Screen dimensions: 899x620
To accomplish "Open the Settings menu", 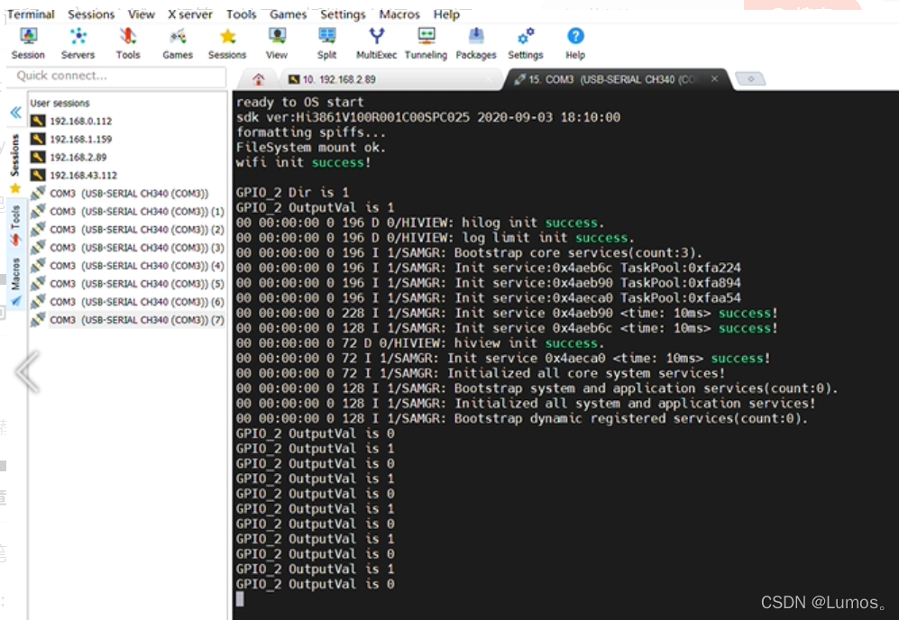I will [x=343, y=14].
